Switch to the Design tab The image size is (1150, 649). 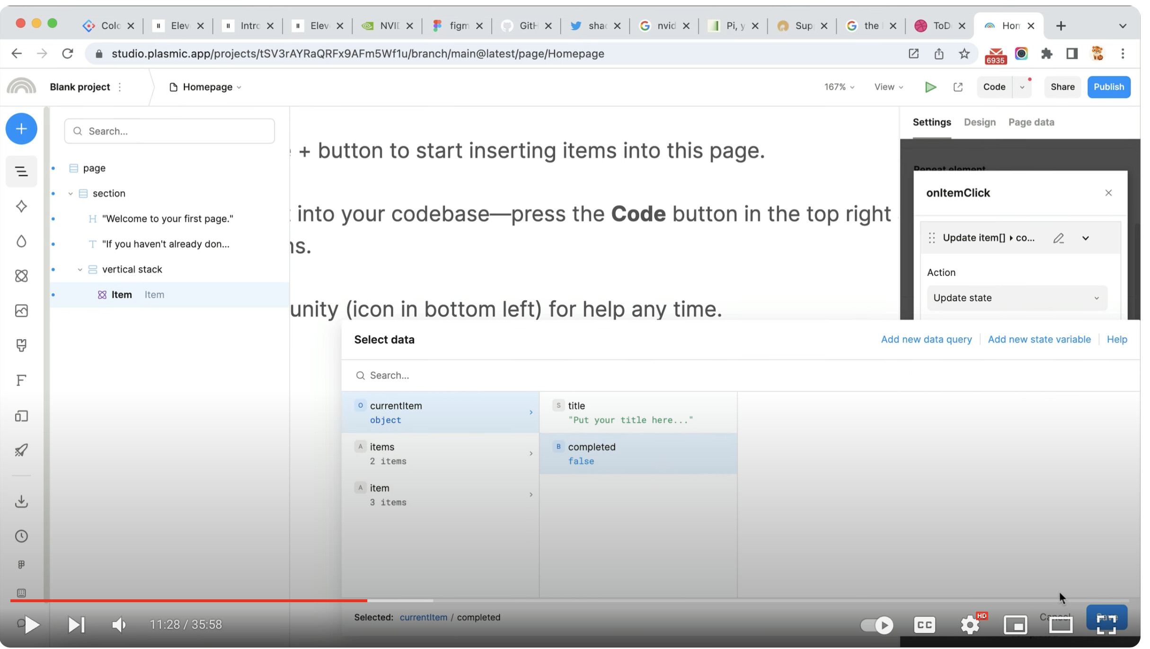[x=980, y=123]
